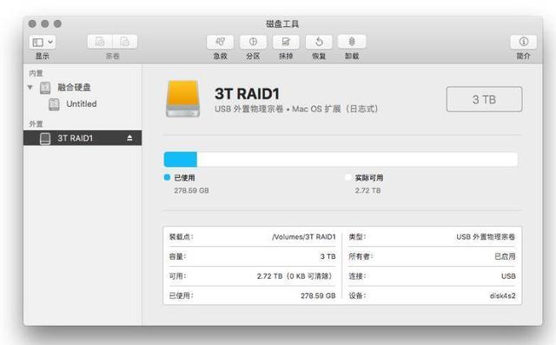Image resolution: width=556 pixels, height=345 pixels.
Task: Click the 3 TB capacity box
Action: click(x=484, y=99)
